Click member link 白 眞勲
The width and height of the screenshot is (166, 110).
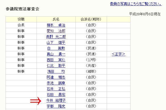click(56, 48)
